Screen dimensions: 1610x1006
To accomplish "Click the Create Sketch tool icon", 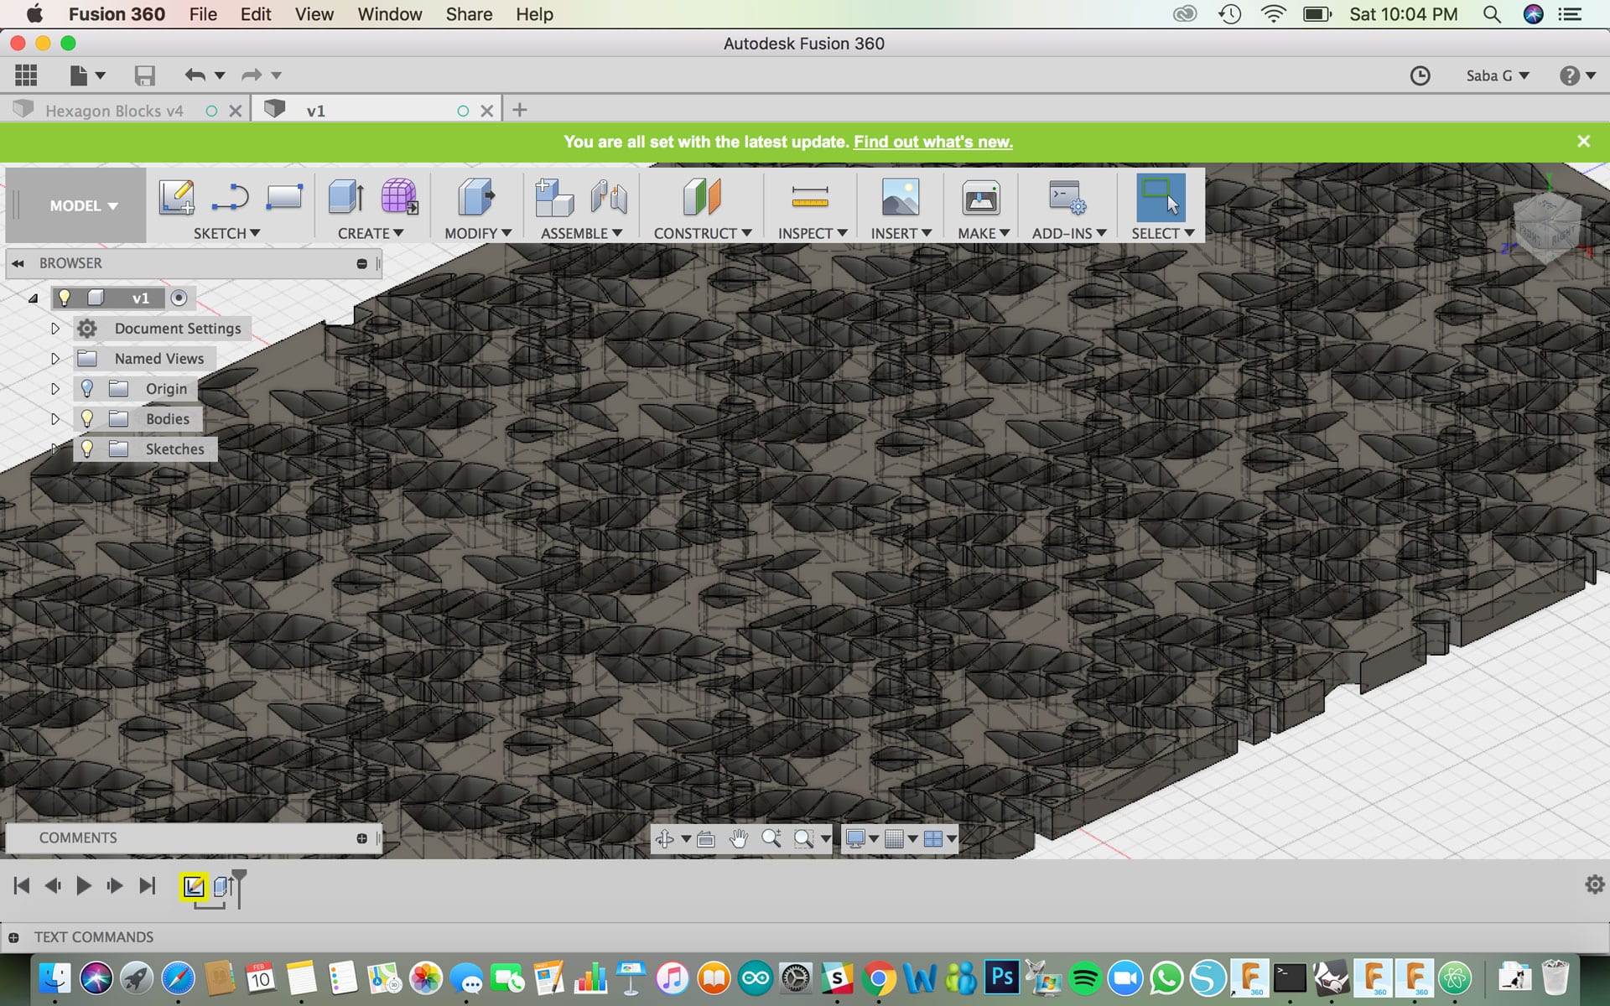I will [176, 198].
